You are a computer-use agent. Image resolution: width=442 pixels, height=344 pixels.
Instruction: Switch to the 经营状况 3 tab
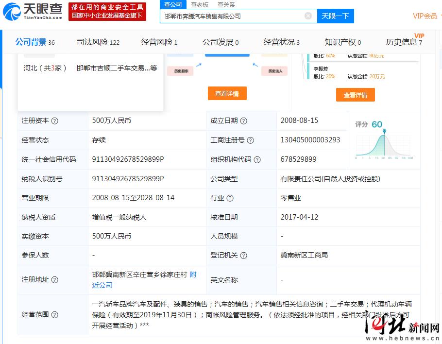[282, 42]
